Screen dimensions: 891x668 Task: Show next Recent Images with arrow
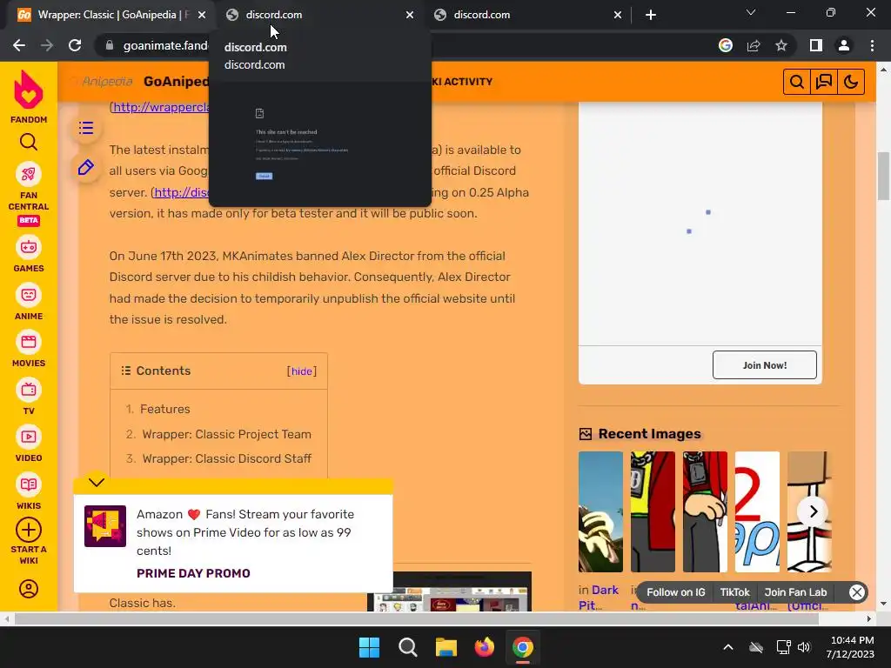coord(814,511)
